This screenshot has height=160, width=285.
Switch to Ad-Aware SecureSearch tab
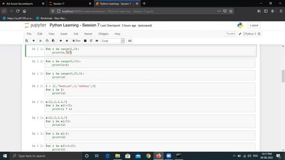tap(23, 4)
